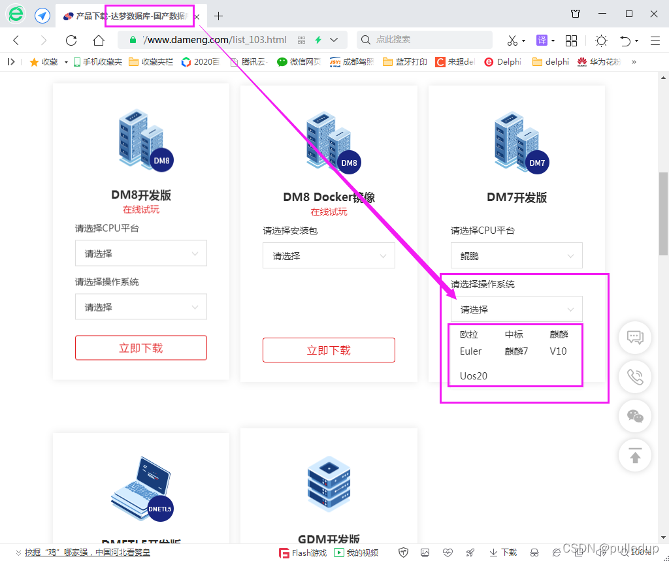This screenshot has width=669, height=561.
Task: Click the scrollbar up arrow
Action: (x=663, y=78)
